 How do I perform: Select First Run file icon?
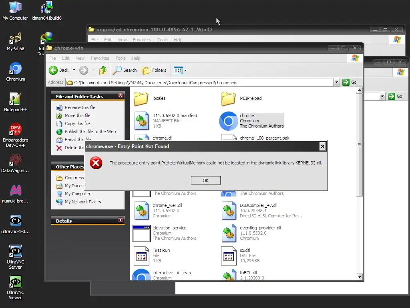(141, 255)
